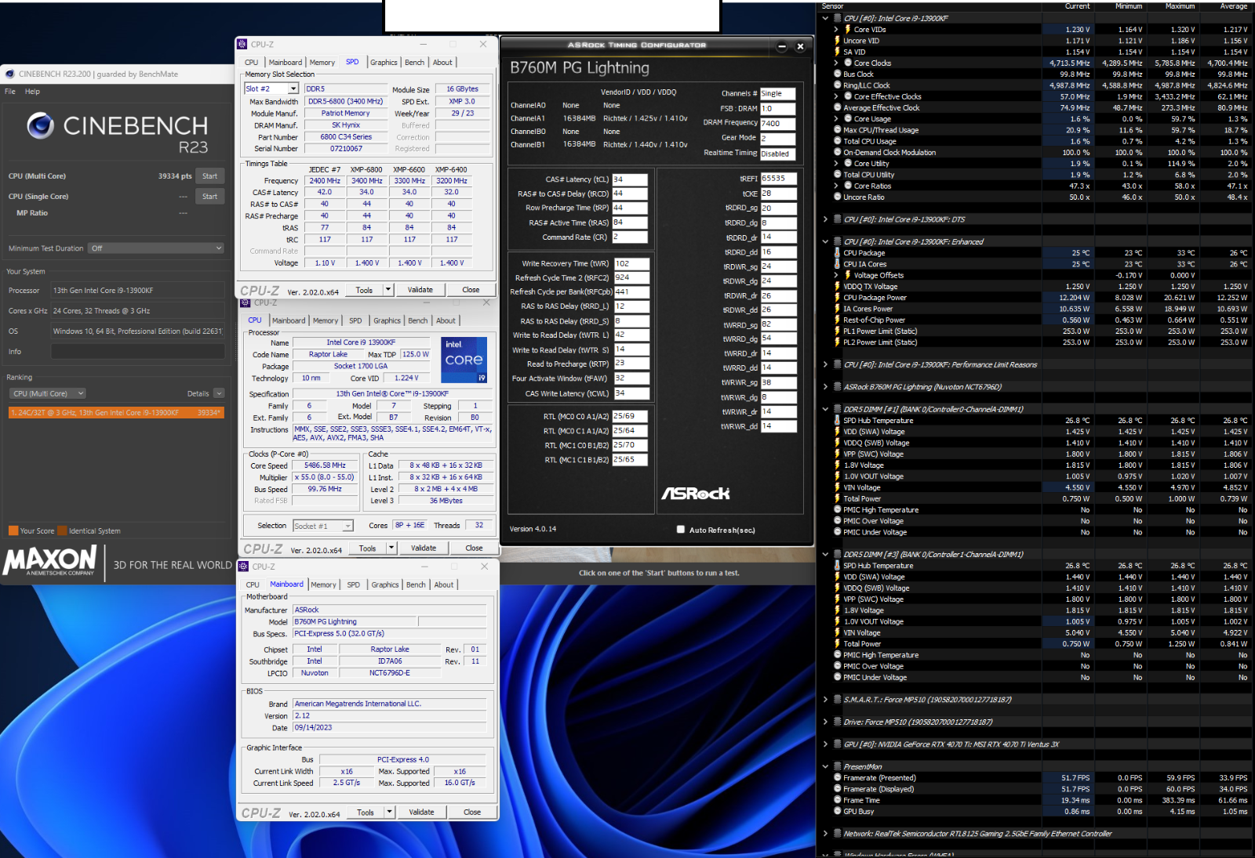Open the File menu in Cinebench

tap(10, 92)
